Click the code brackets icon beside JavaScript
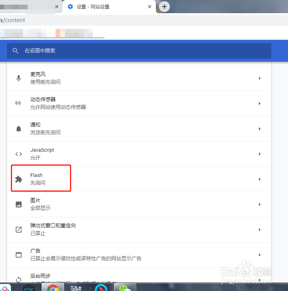 click(x=19, y=154)
